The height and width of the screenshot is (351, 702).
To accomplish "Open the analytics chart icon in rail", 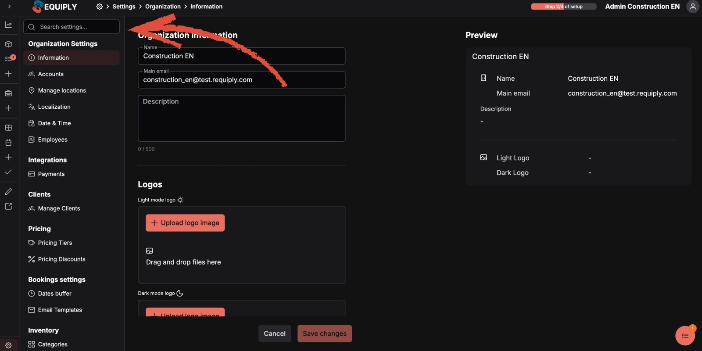I will tap(8, 25).
